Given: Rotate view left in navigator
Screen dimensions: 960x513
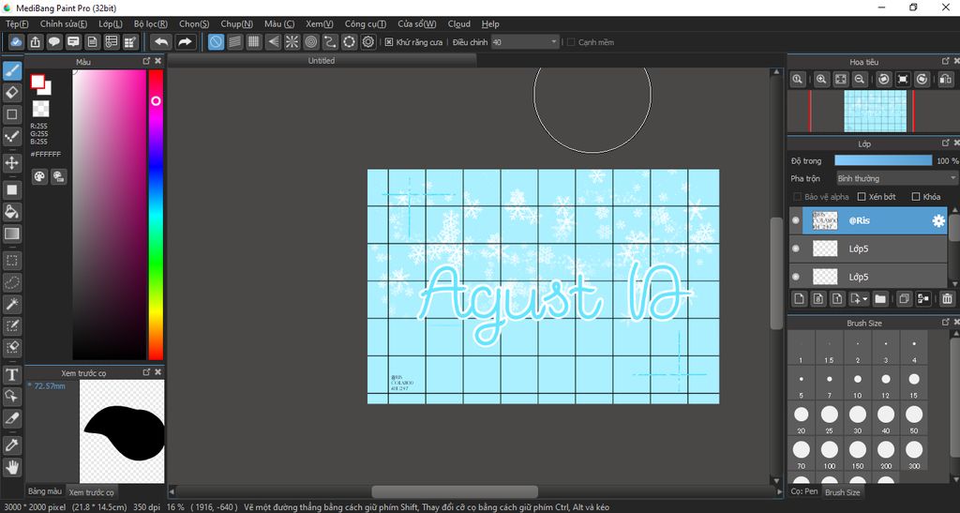Looking at the screenshot, I should pyautogui.click(x=883, y=79).
